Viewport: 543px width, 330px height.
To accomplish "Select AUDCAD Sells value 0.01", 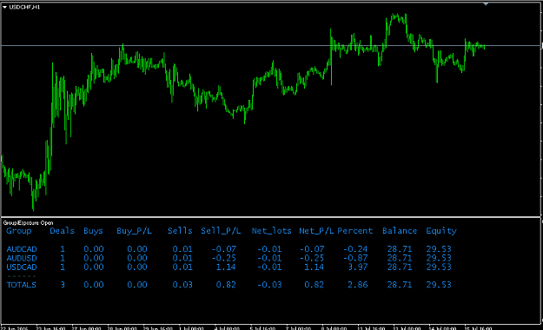I will click(182, 249).
